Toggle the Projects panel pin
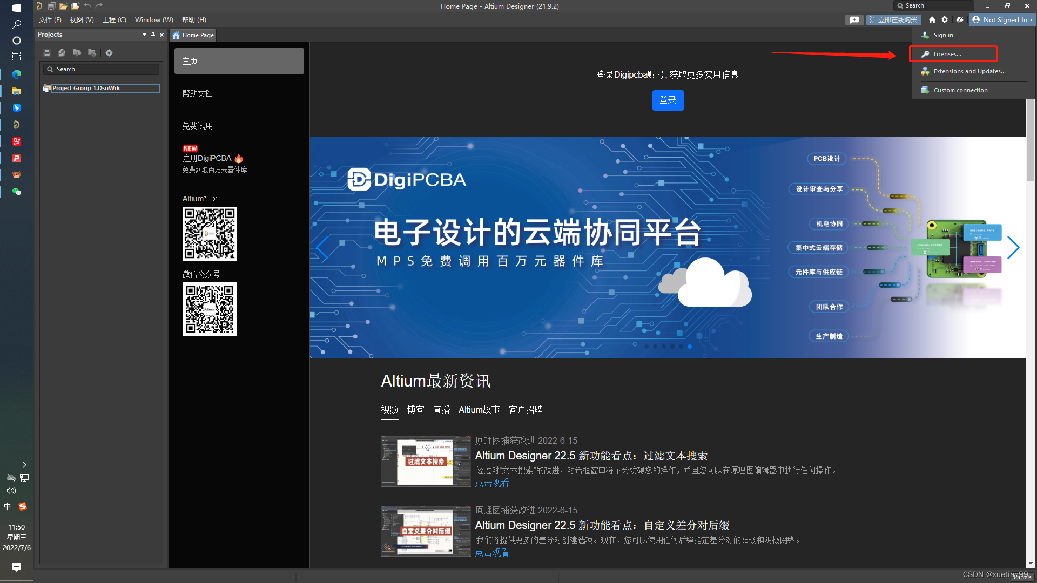This screenshot has height=583, width=1037. tap(153, 35)
